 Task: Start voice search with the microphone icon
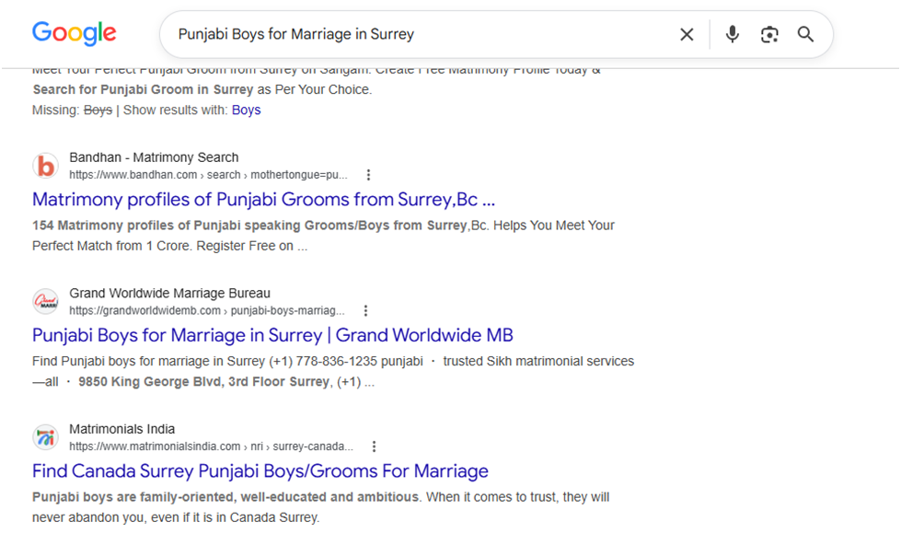click(732, 34)
